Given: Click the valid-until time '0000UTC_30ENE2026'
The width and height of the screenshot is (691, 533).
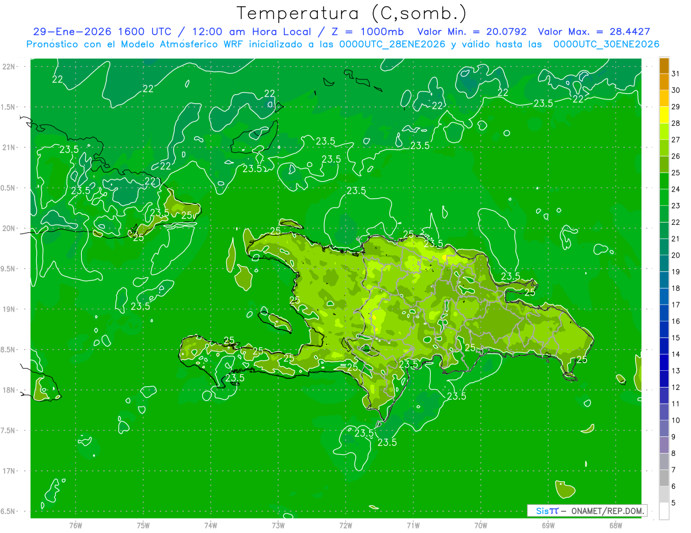Looking at the screenshot, I should click(x=606, y=44).
